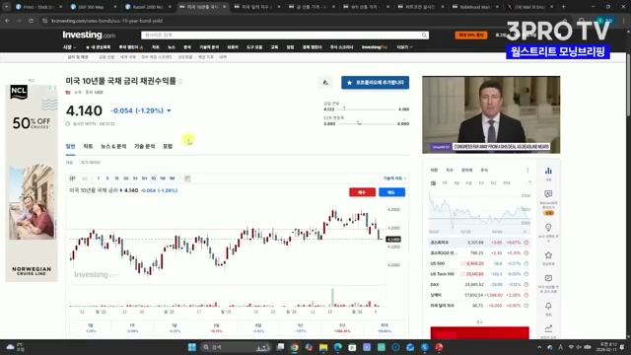Switch to the Robinhood browser tab
This screenshot has width=631, height=355.
tap(475, 7)
